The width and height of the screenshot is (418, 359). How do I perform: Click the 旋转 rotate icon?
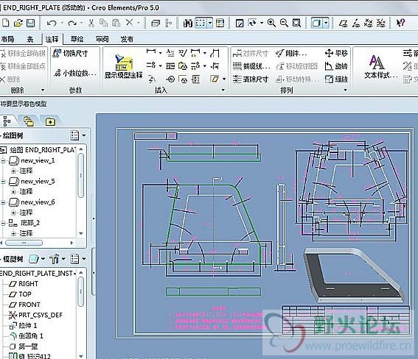pos(336,66)
